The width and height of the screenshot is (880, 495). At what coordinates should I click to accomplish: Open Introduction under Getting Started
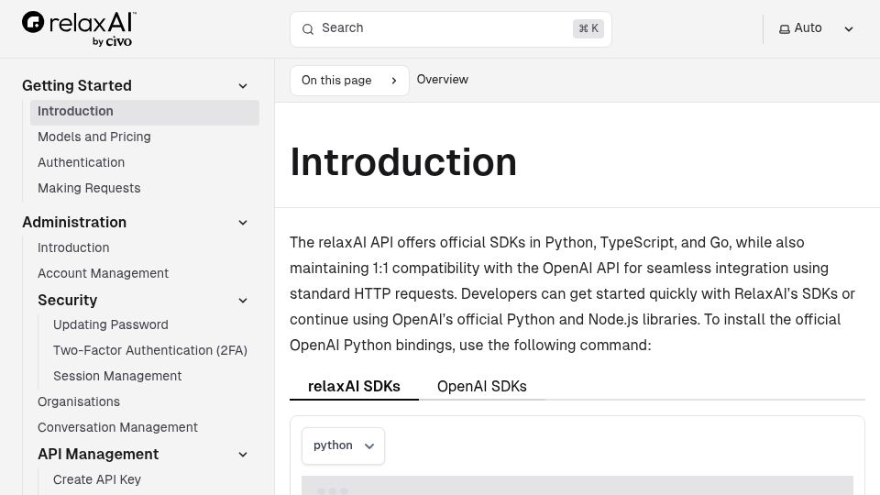[145, 111]
